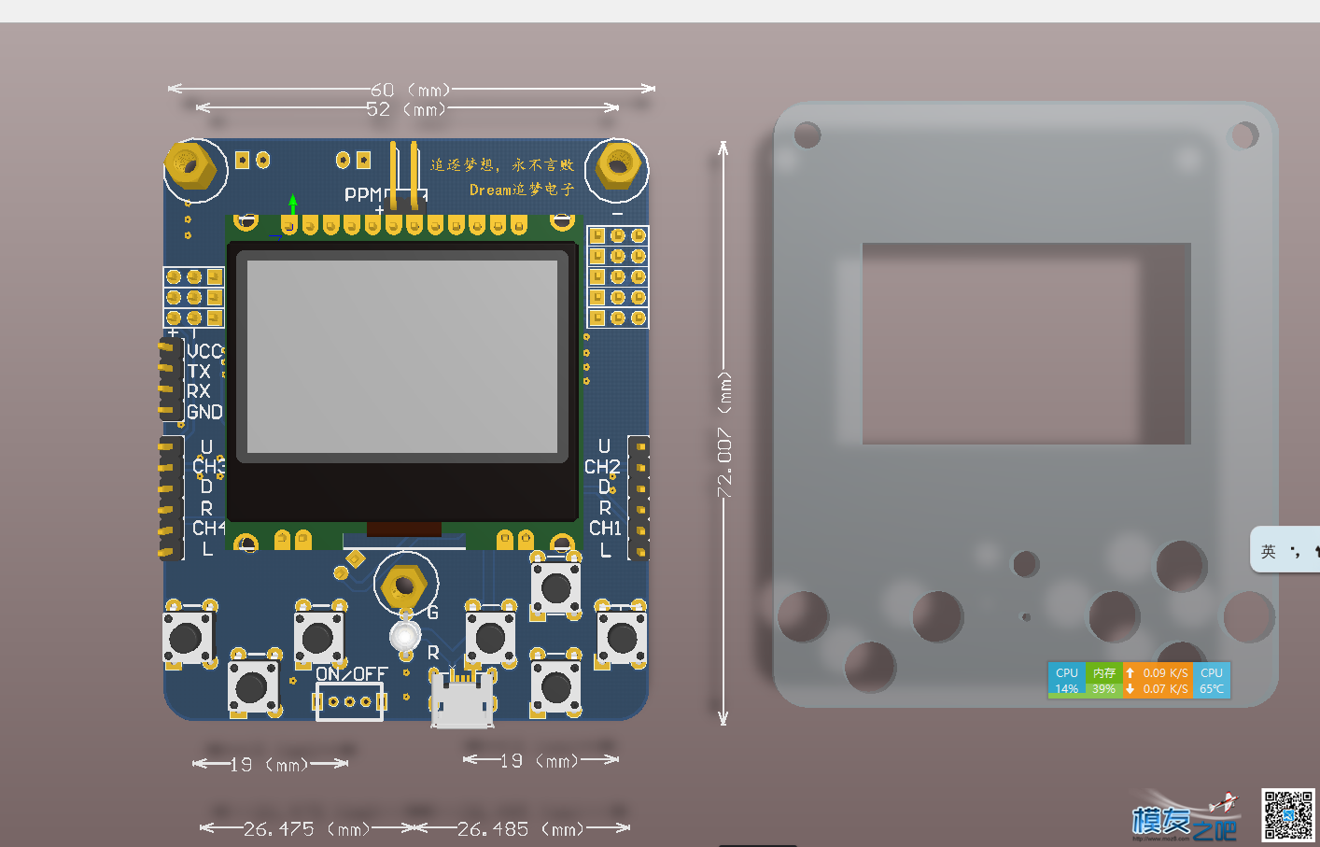Click the micro USB connector on the PCB
This screenshot has width=1320, height=847.
click(462, 699)
